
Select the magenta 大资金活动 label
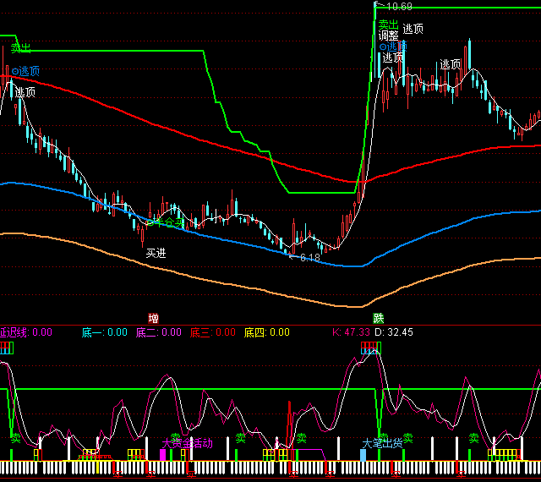point(187,443)
